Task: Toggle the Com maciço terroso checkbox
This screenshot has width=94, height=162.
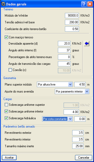Action: tap(6, 37)
